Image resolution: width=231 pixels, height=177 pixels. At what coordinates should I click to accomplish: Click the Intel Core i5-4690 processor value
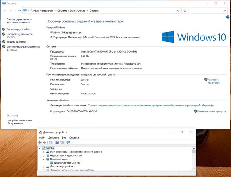(x=109, y=51)
